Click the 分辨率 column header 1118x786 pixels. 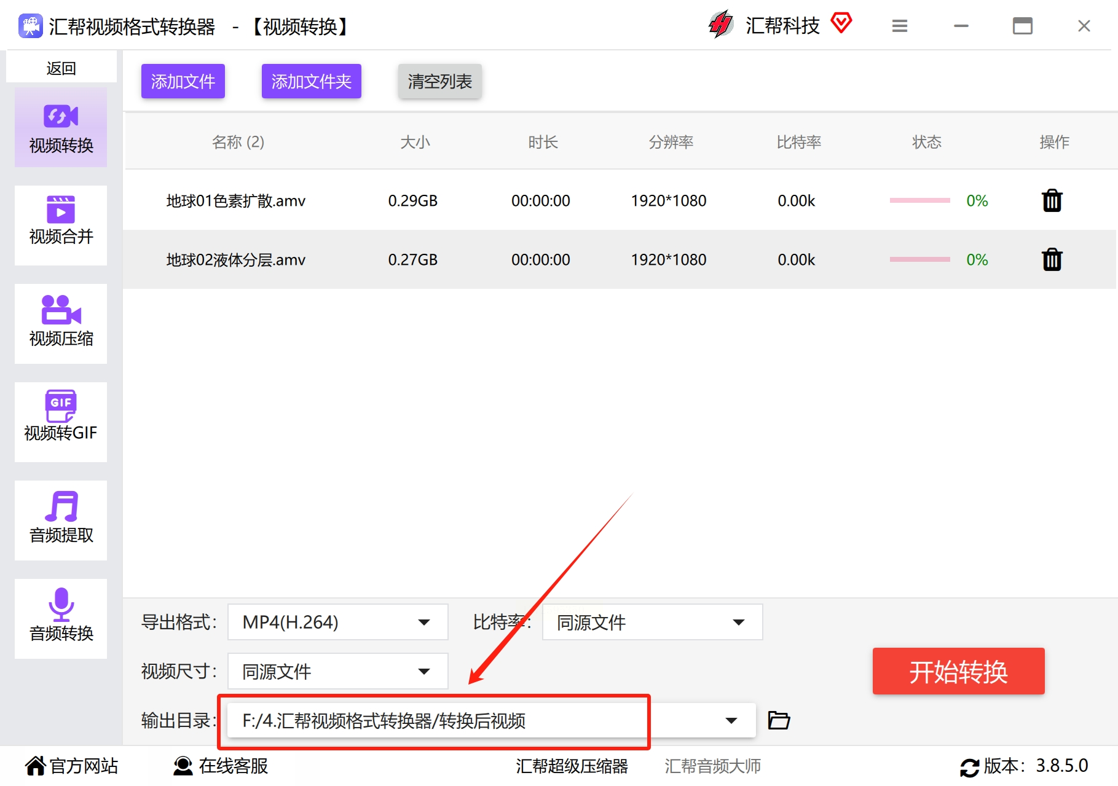(x=671, y=142)
